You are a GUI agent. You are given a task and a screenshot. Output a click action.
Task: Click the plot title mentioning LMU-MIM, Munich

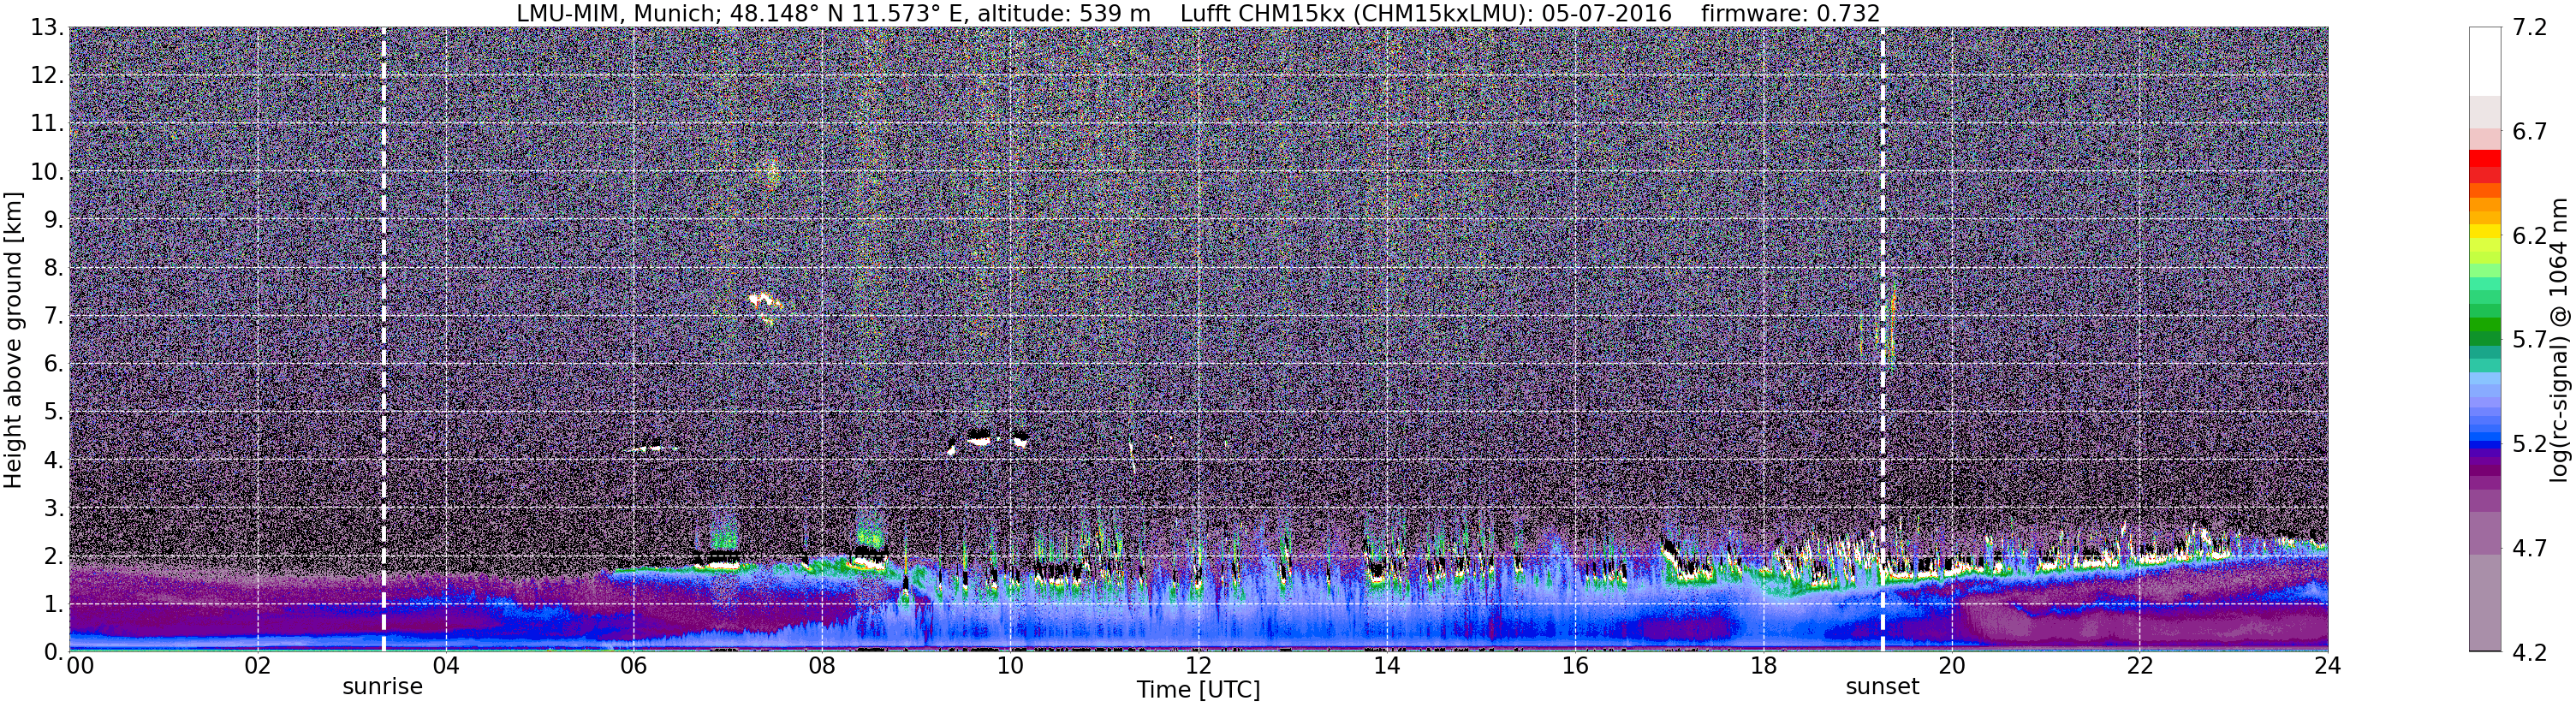click(1198, 14)
